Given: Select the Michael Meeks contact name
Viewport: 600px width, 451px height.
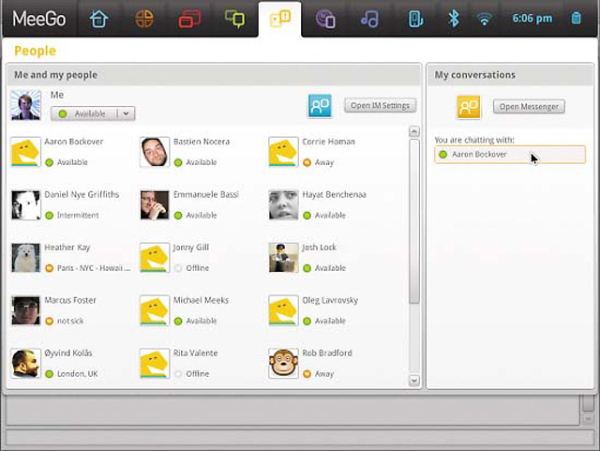Looking at the screenshot, I should 201,300.
